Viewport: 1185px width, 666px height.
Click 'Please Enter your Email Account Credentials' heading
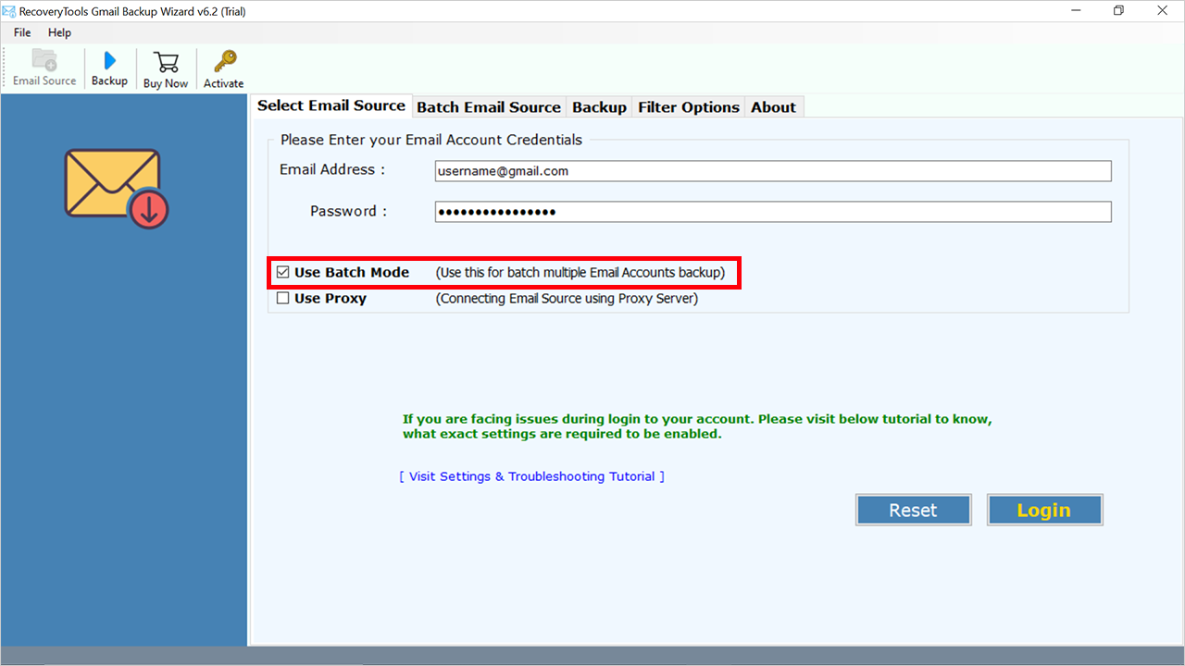tap(431, 140)
